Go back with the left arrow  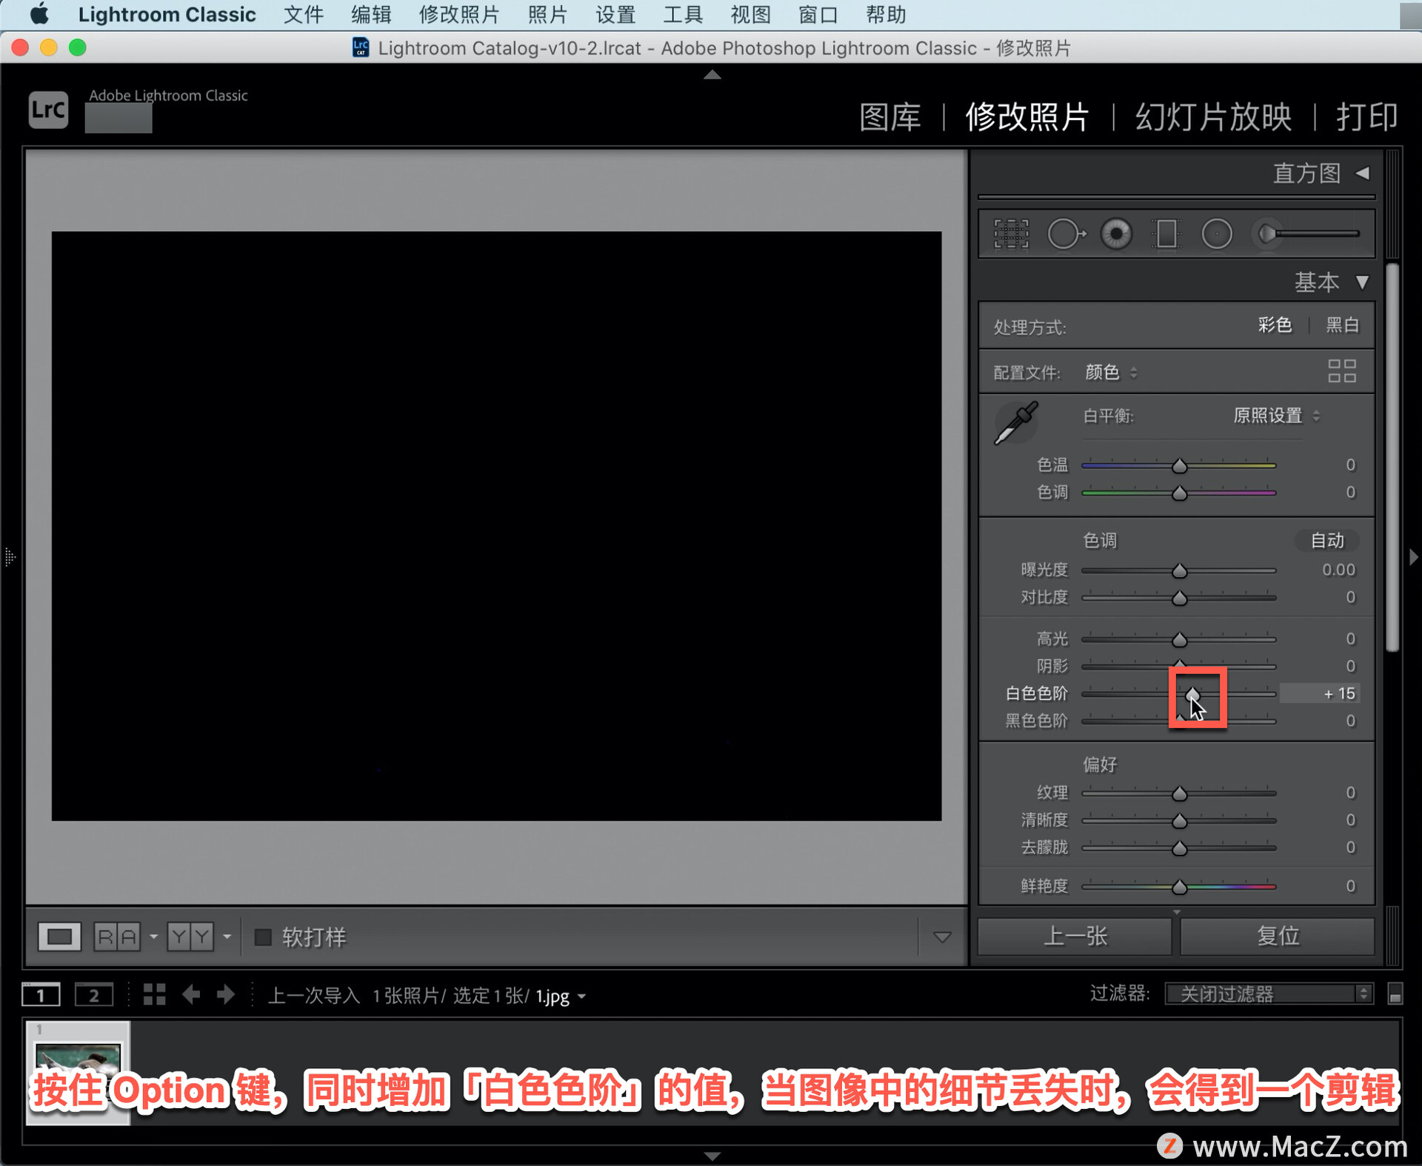click(191, 994)
